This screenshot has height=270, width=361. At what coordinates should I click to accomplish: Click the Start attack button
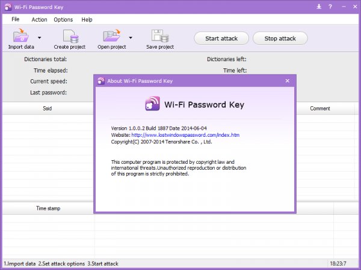pyautogui.click(x=221, y=38)
